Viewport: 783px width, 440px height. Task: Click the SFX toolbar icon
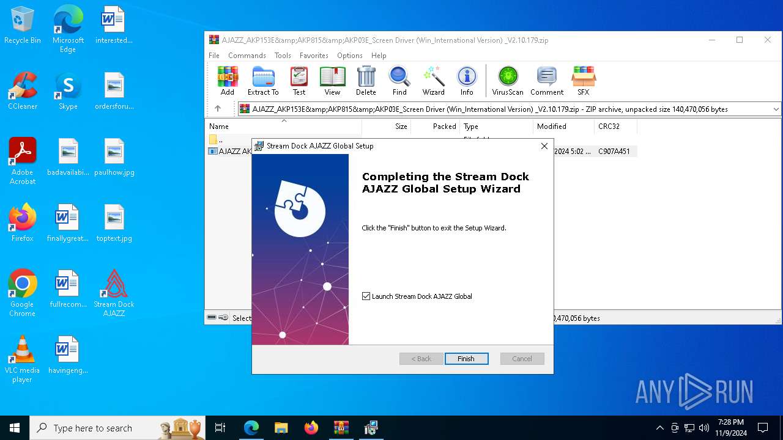[584, 81]
